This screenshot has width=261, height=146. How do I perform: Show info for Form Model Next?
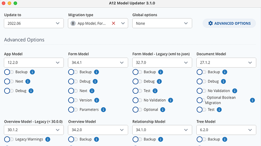pyautogui.click(x=92, y=91)
